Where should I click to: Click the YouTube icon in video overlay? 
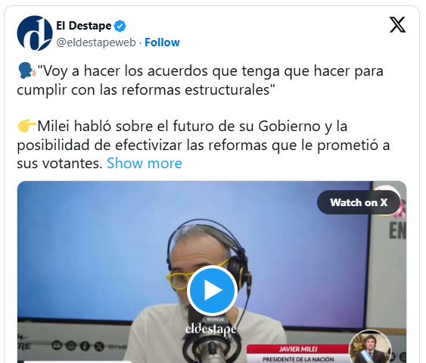click(57, 346)
